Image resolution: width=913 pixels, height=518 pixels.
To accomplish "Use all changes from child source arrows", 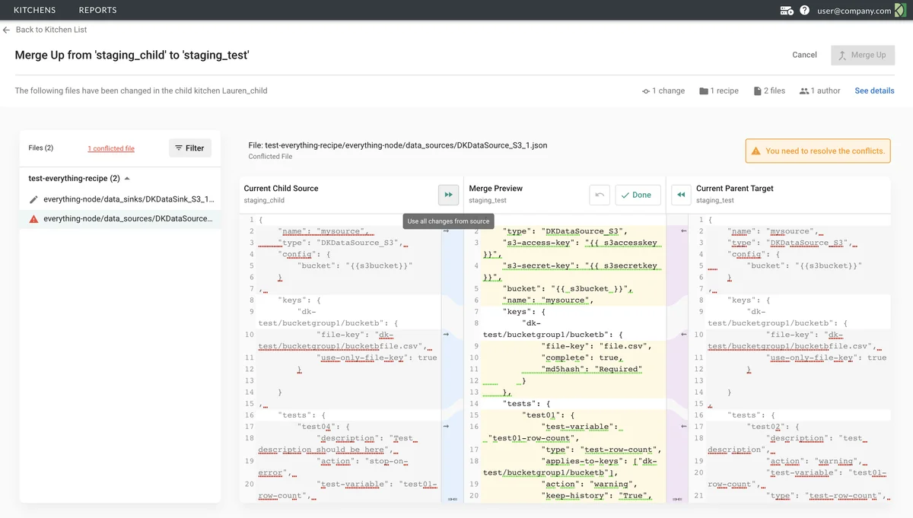I will (448, 195).
